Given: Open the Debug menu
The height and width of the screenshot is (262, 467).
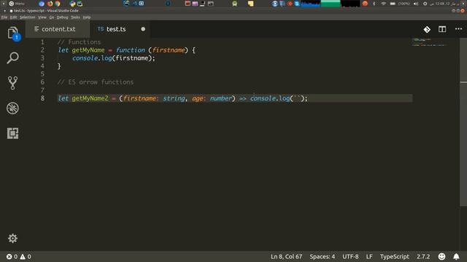Looking at the screenshot, I should click(x=62, y=17).
